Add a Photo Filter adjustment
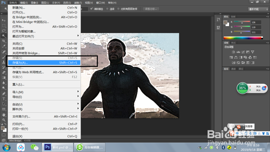 point(245,57)
